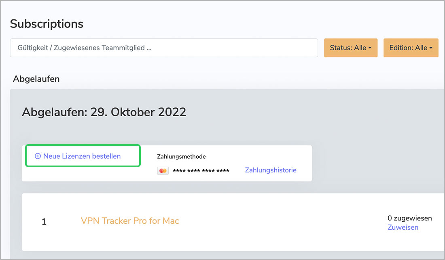Open the Edition: Alle filter dropdown
The width and height of the screenshot is (445, 260).
coord(411,48)
